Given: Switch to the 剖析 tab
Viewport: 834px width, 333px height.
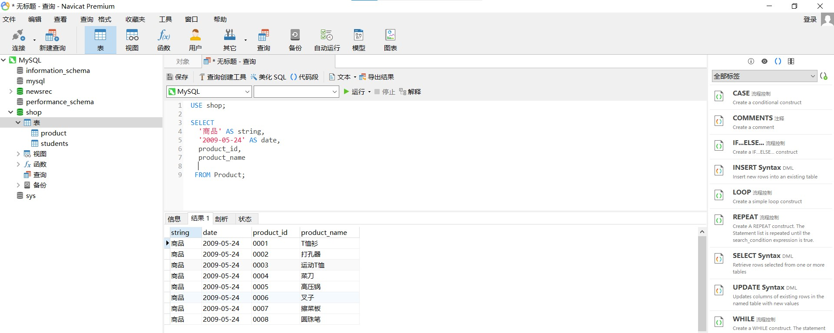Looking at the screenshot, I should pos(222,219).
